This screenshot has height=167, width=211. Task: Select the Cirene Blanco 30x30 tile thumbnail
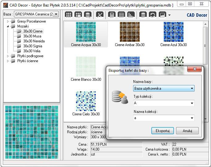[86, 66]
